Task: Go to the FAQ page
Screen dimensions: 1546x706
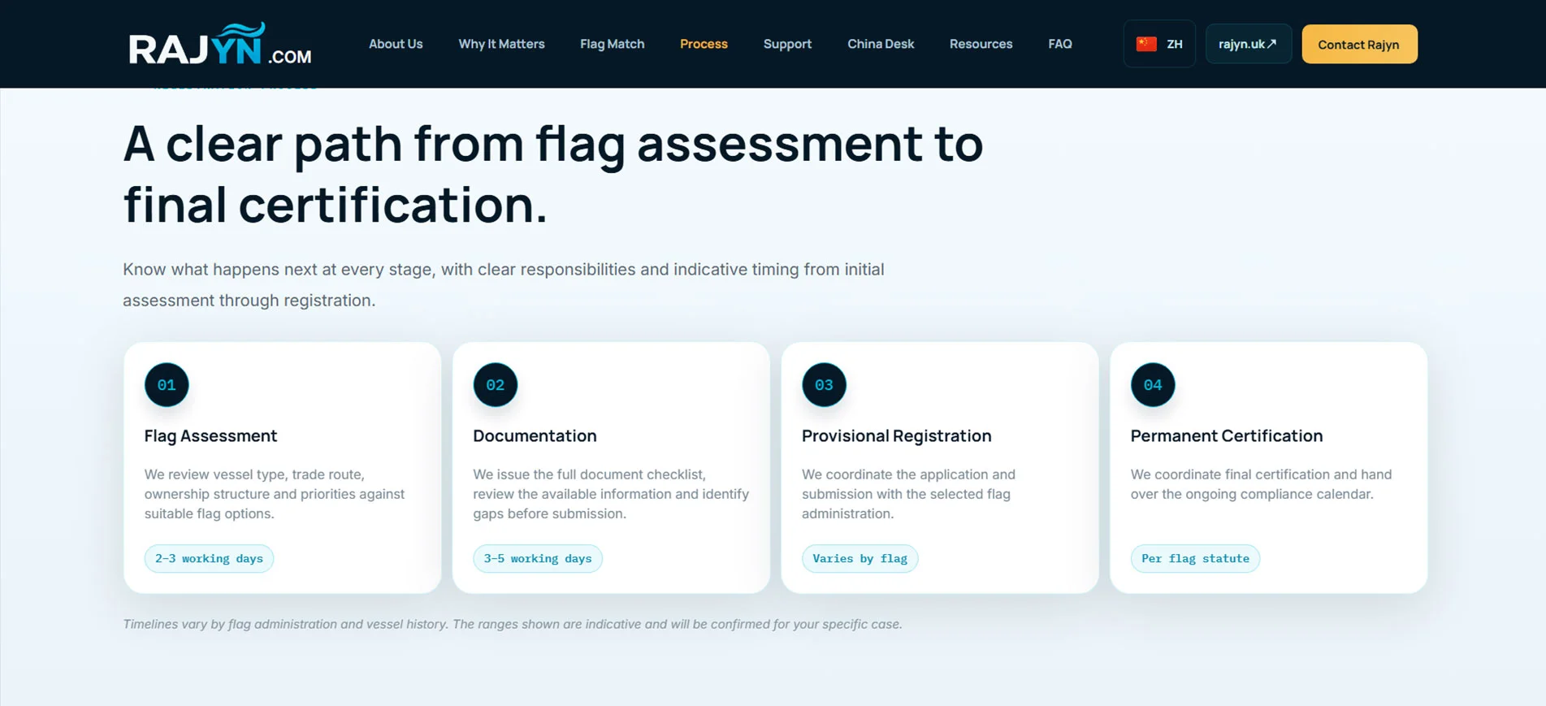Action: 1060,44
